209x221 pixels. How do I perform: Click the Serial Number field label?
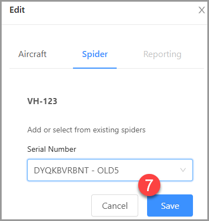tap(51, 149)
